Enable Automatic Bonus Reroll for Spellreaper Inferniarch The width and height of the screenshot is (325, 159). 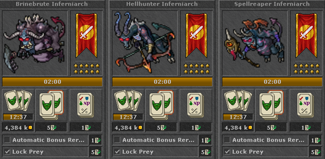(x=227, y=140)
